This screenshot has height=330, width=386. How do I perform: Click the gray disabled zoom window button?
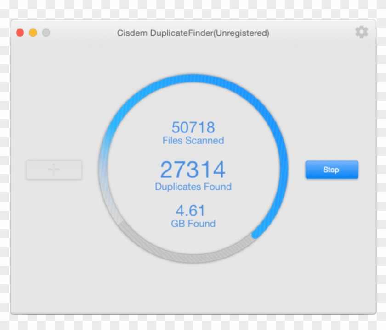tap(46, 33)
